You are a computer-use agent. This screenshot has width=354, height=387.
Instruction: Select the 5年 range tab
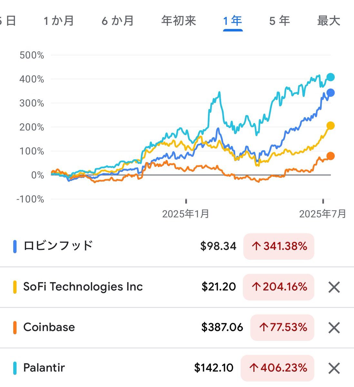pos(280,21)
